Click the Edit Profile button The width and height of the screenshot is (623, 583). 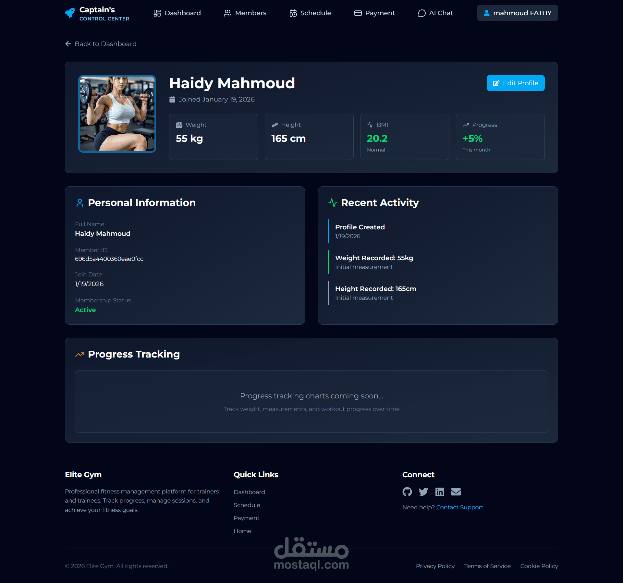pos(515,83)
